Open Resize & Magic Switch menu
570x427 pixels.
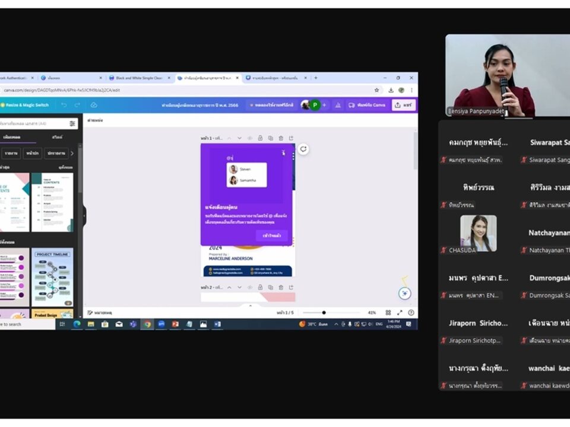point(24,105)
